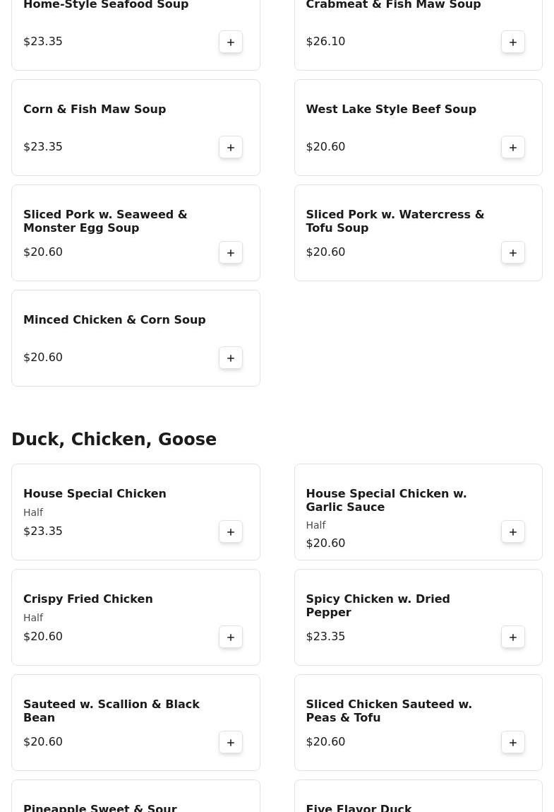Add House Special Chicken half order
Viewport: 554px width, 812px height.
pyautogui.click(x=231, y=532)
